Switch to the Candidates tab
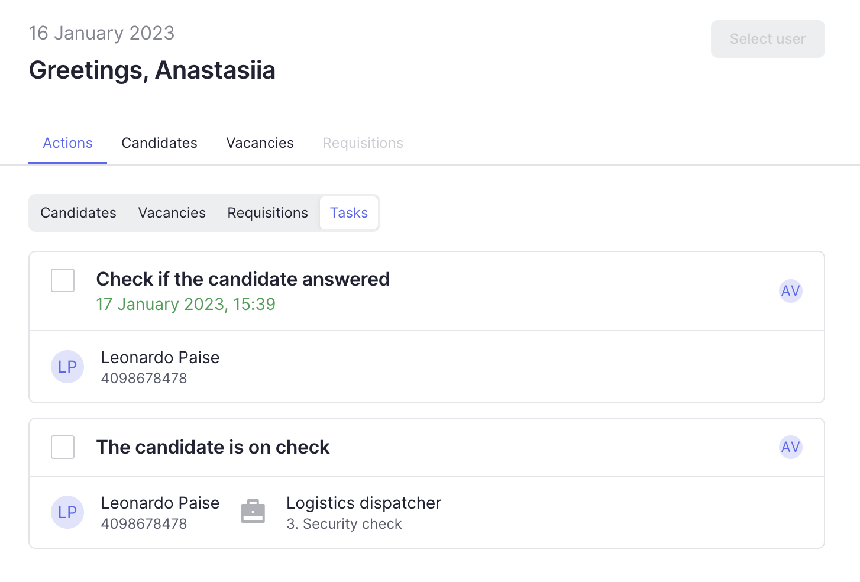The height and width of the screenshot is (582, 860). coord(159,143)
